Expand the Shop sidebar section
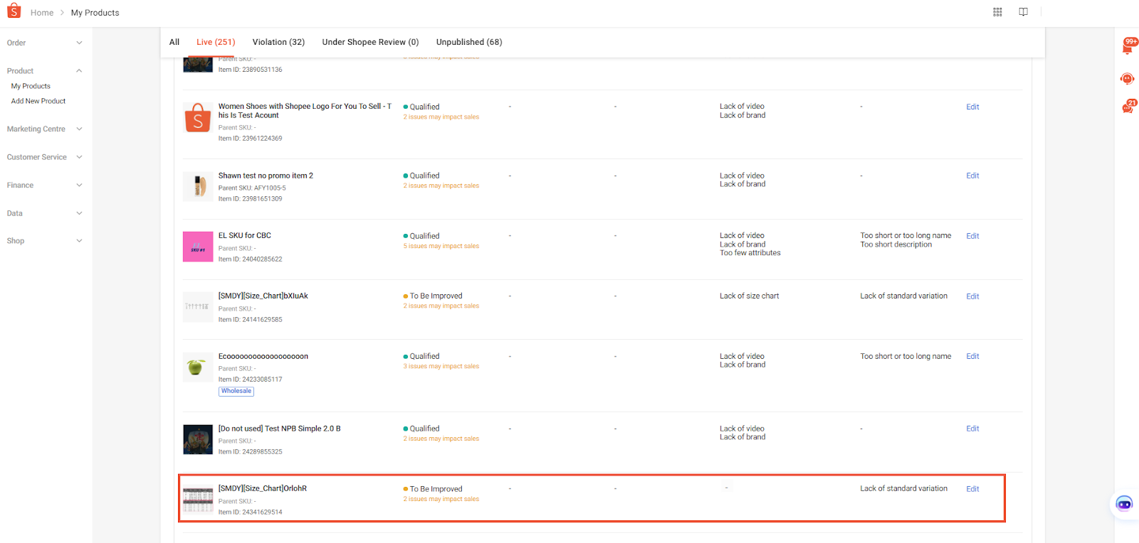Viewport: 1139px width, 543px height. coord(45,241)
